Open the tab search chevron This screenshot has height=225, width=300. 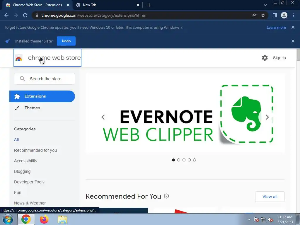coord(265,5)
